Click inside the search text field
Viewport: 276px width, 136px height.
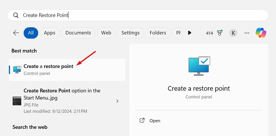tap(144, 15)
